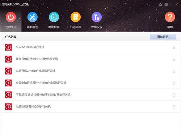Open the hamburger menu in title bar

[166, 4]
